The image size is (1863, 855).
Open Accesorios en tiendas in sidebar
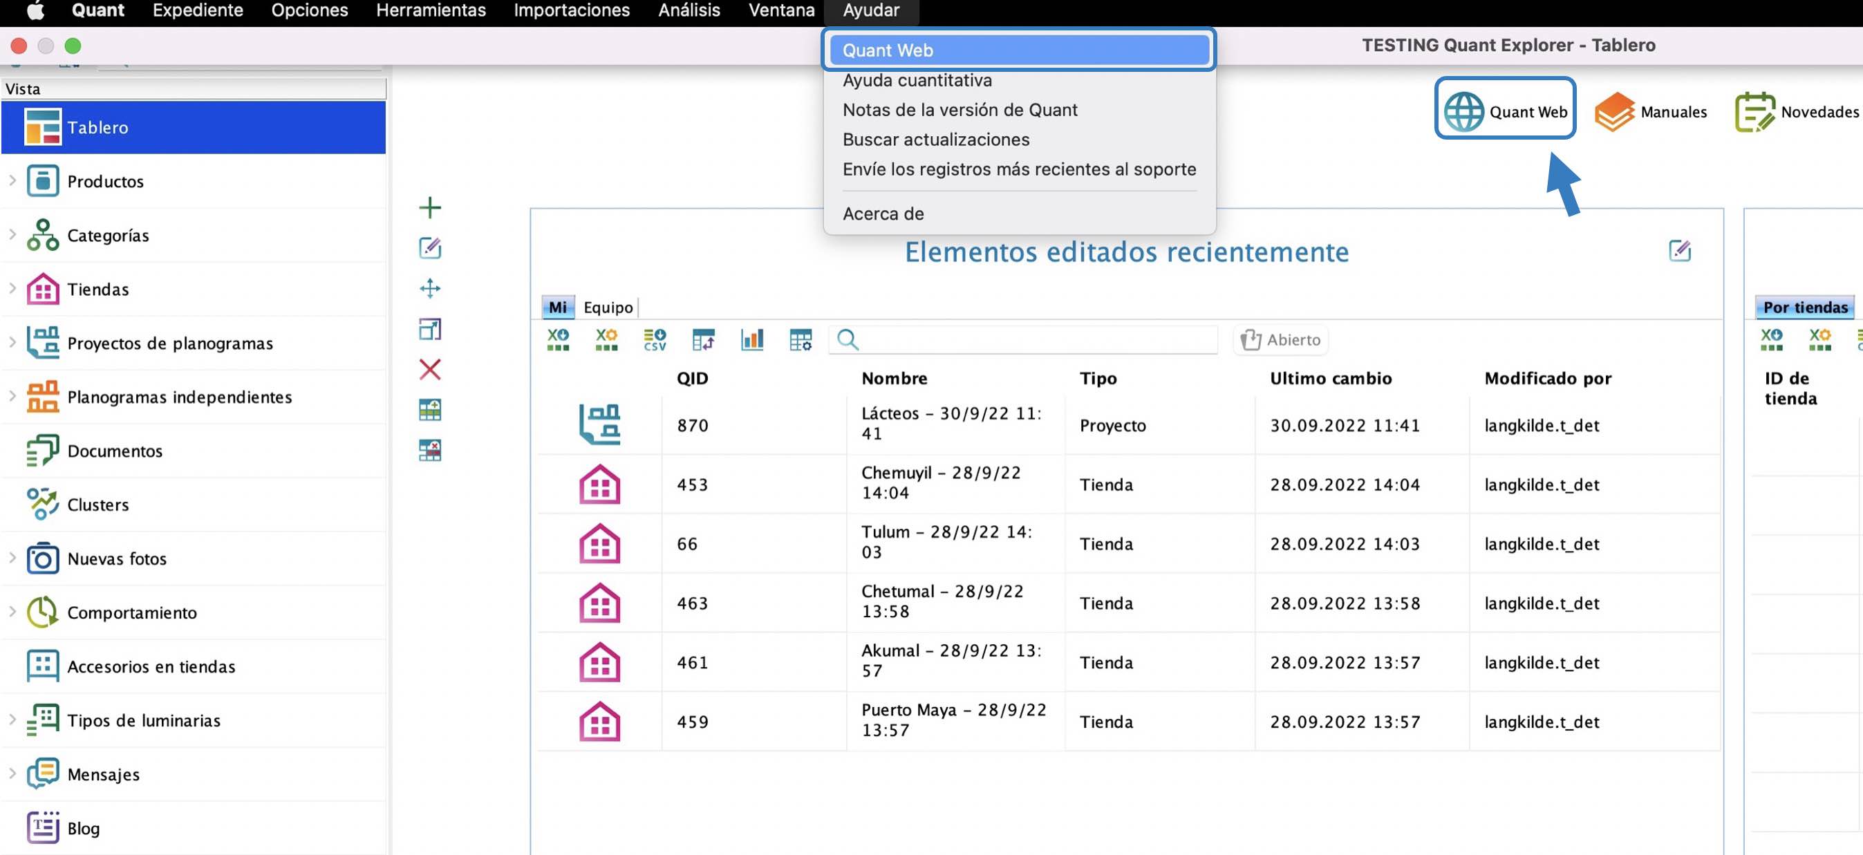coord(194,666)
